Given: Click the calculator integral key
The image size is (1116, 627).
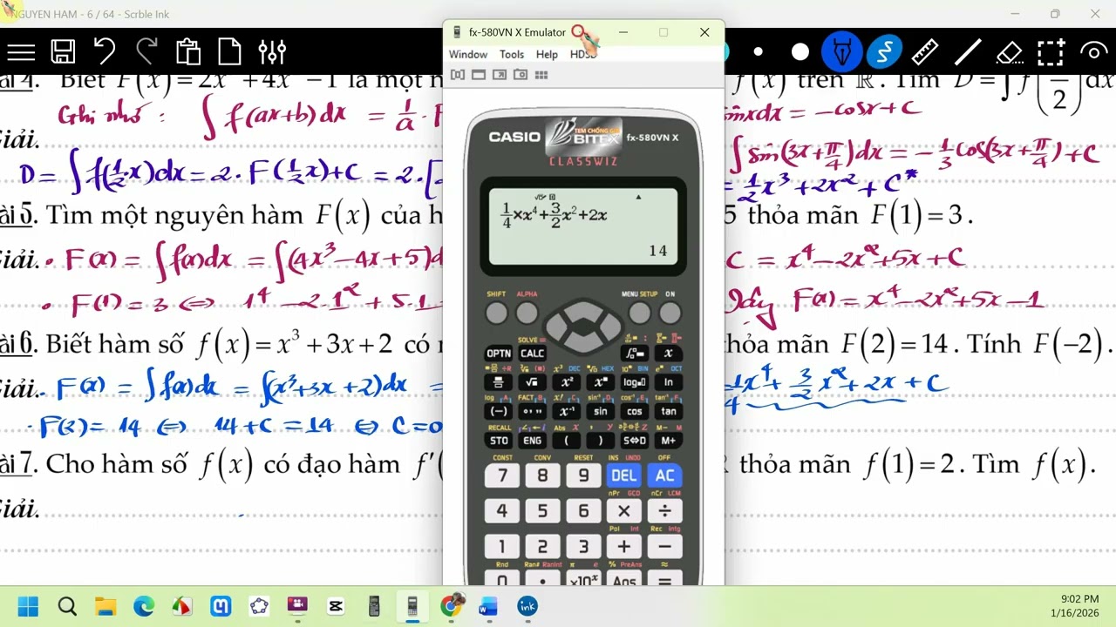Looking at the screenshot, I should (x=634, y=354).
